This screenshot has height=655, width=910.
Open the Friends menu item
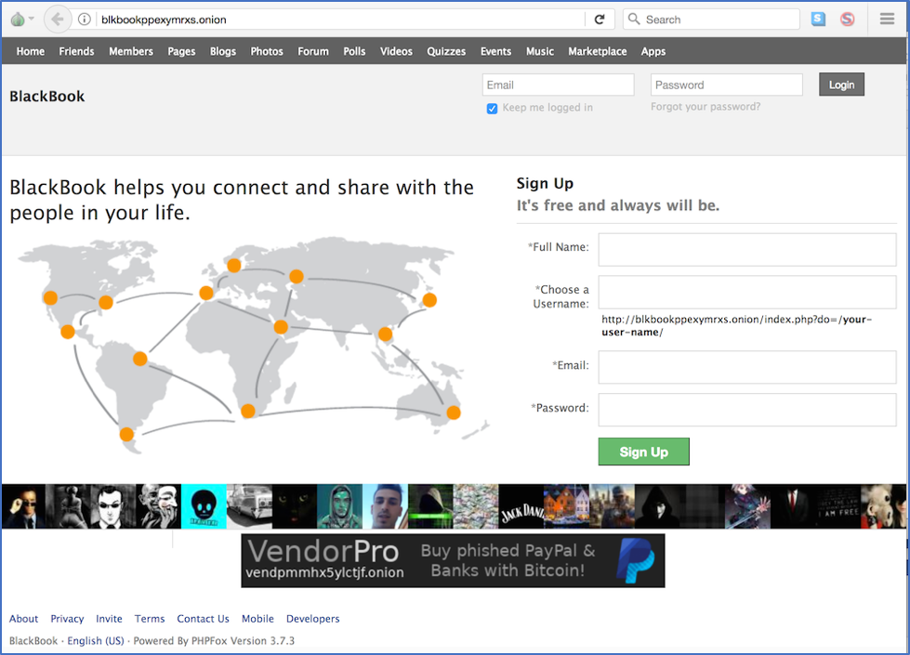click(x=76, y=51)
